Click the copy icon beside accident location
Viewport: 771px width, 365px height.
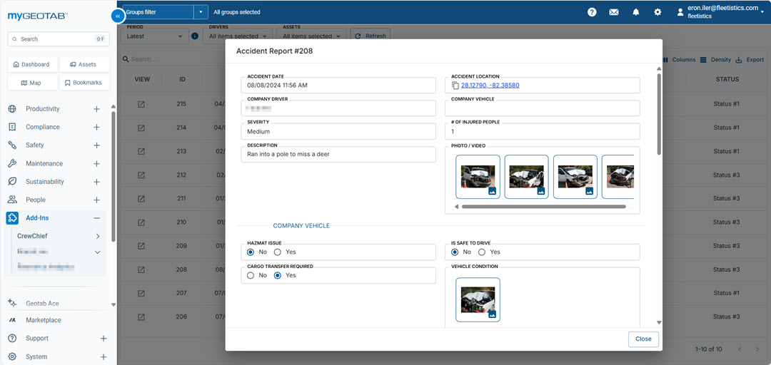tap(455, 86)
